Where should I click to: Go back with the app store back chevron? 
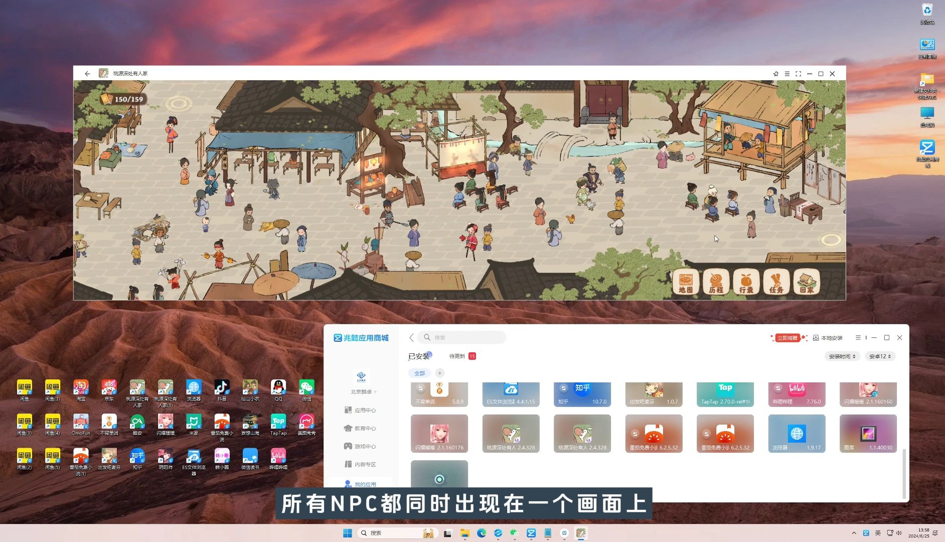(411, 338)
